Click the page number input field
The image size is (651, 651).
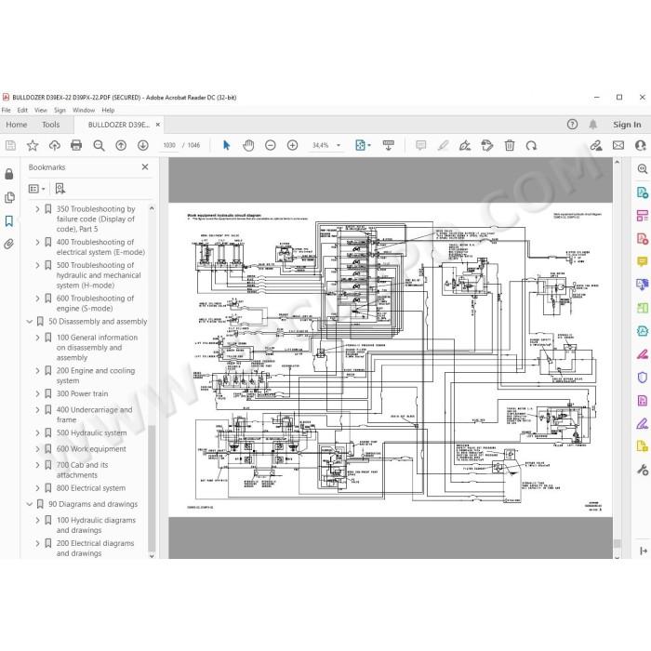pos(169,145)
